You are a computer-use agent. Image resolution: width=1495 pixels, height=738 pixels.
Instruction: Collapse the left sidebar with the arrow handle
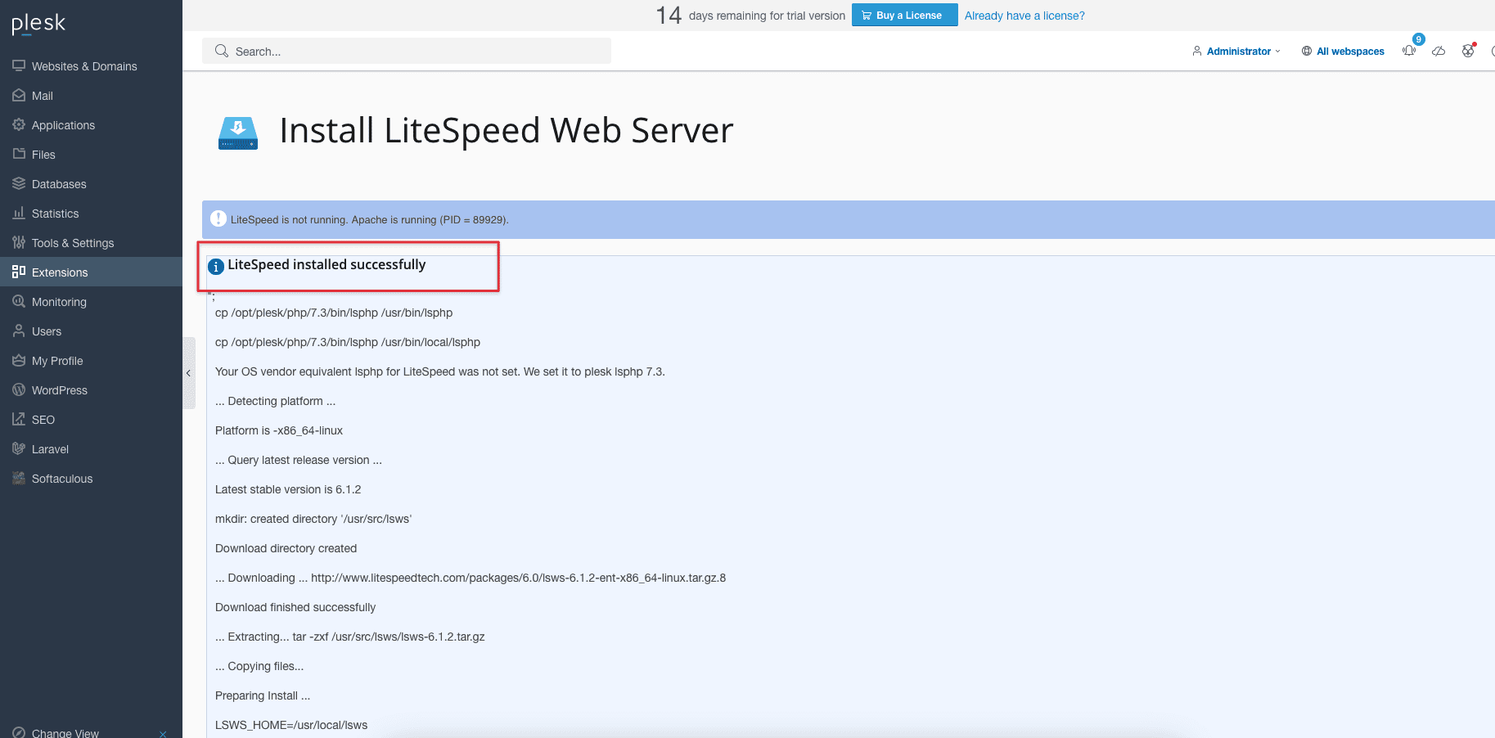(x=188, y=373)
